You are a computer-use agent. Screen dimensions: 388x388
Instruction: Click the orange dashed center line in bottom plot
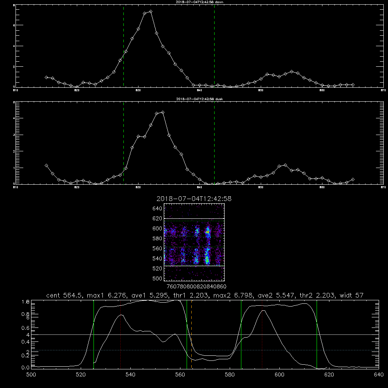192,334
